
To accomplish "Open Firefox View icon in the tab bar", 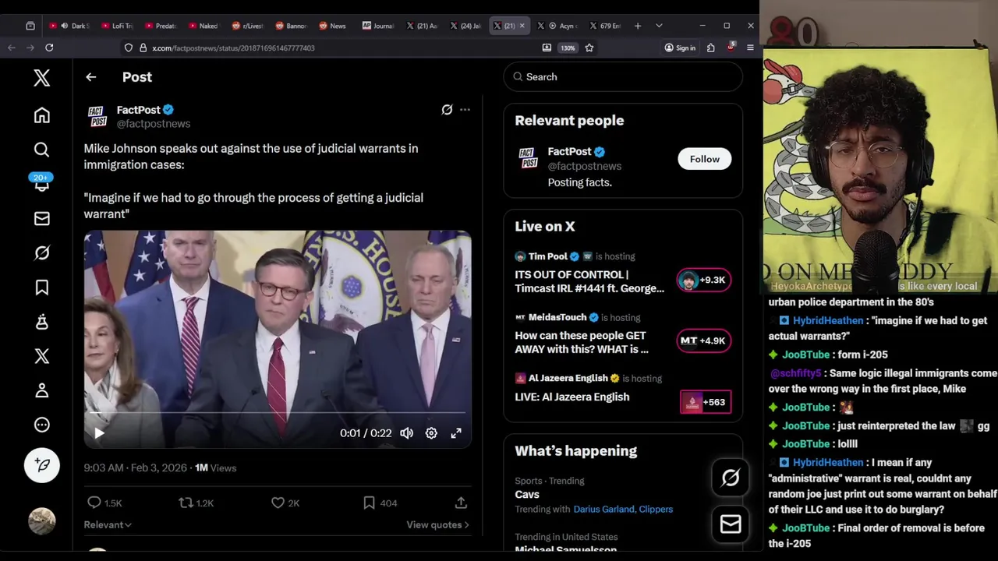I will tap(30, 26).
